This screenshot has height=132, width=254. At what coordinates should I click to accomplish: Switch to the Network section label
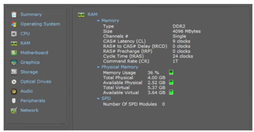coord(29,110)
